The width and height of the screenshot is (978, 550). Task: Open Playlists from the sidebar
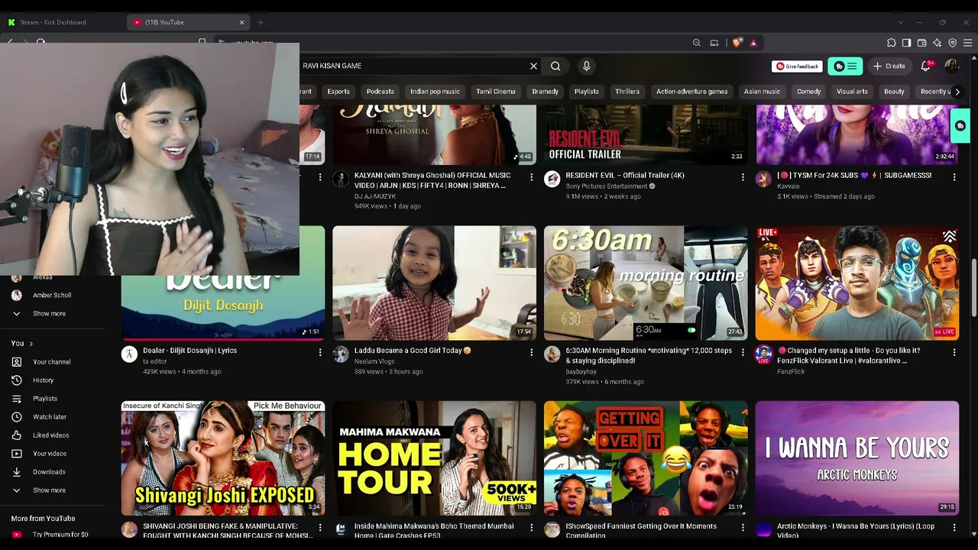[45, 399]
